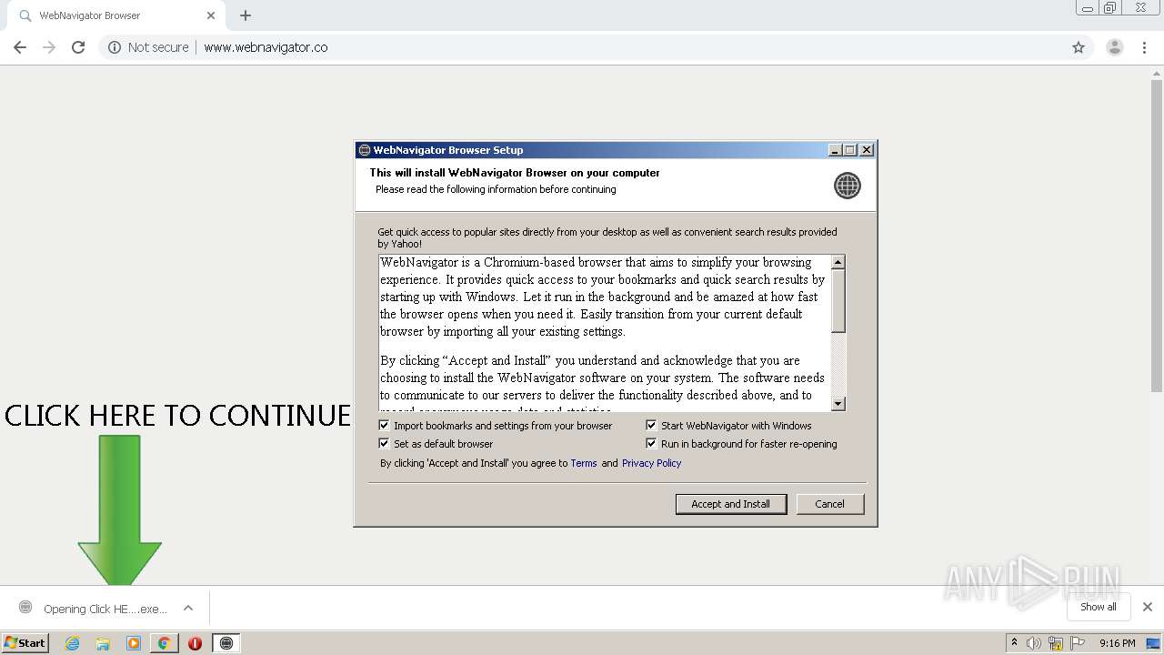Open Action Center flag icon
Viewport: 1164px width, 655px height.
[x=1078, y=643]
